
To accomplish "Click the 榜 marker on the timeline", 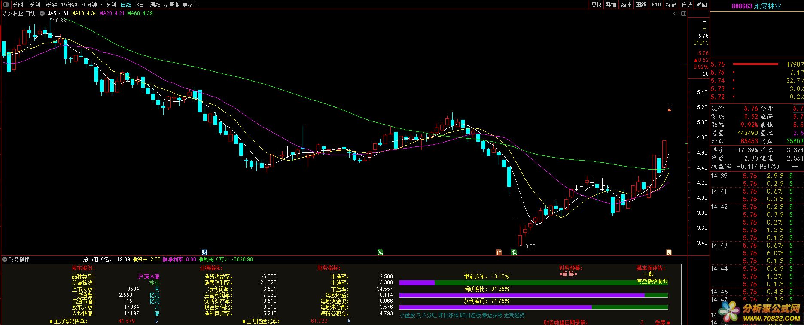I will pos(669,252).
